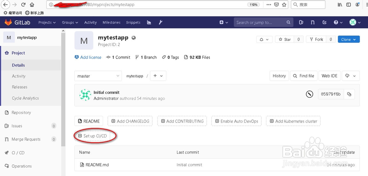
Task: Open the download source code dropdown
Action: 351,76
